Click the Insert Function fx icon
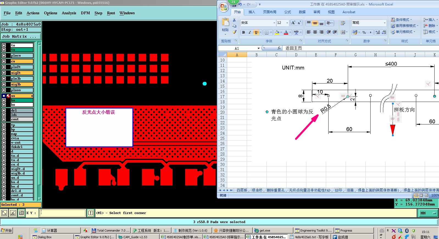The width and height of the screenshot is (439, 239). click(x=279, y=48)
